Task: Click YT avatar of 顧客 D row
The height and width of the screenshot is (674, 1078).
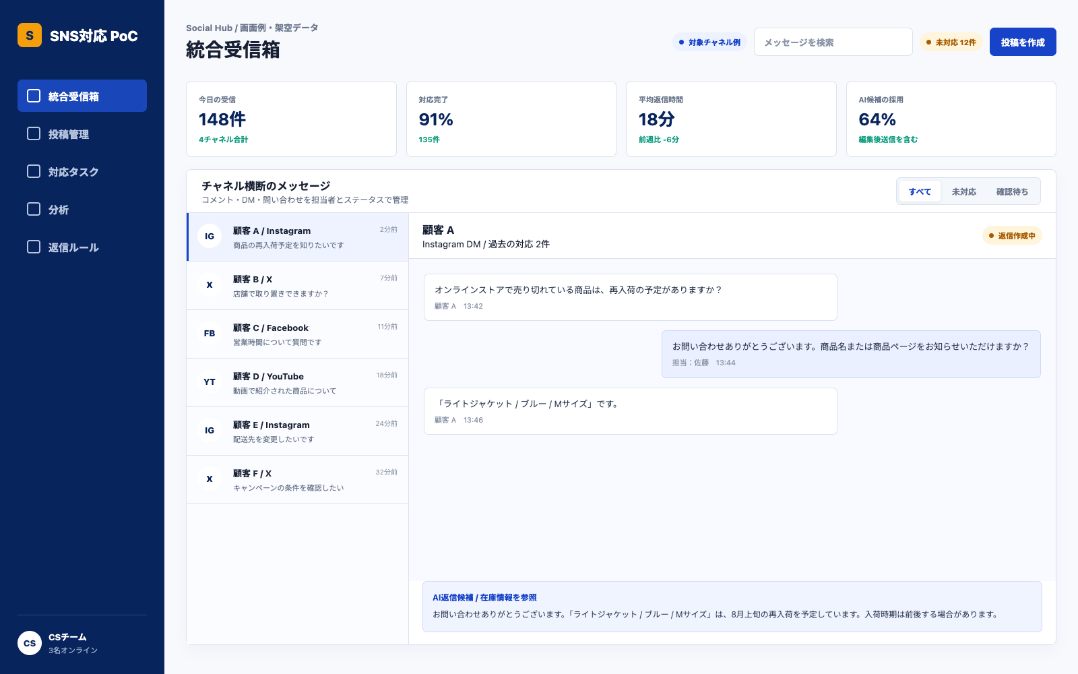Action: click(x=210, y=381)
